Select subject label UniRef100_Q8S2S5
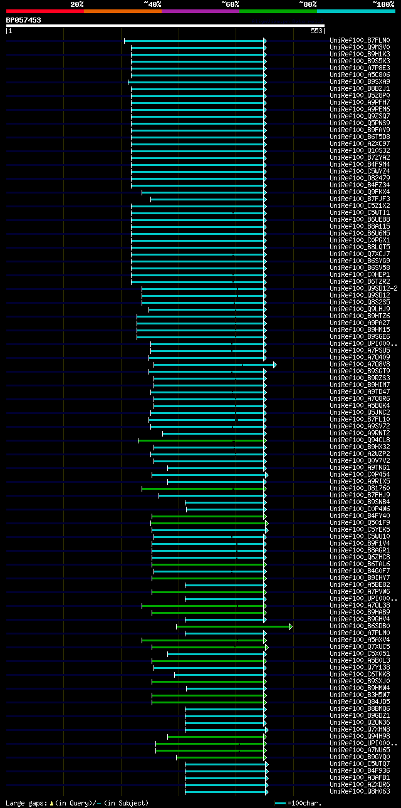 (x=360, y=303)
